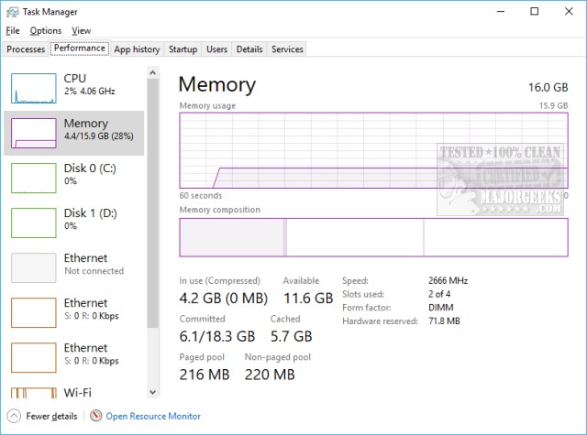
Task: Switch to the Processes tab
Action: (x=26, y=49)
